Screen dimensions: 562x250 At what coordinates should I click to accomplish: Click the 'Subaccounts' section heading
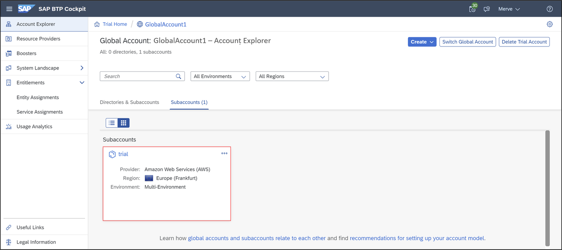(x=119, y=139)
